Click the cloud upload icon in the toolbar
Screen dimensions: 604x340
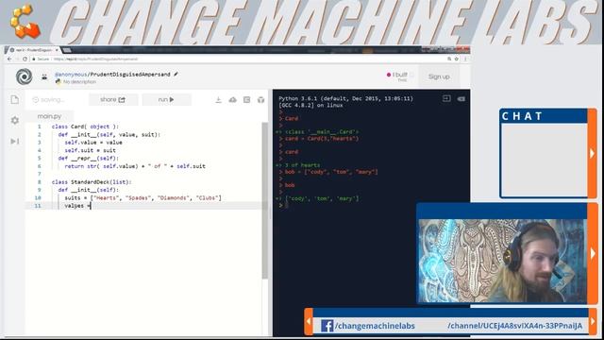click(233, 100)
